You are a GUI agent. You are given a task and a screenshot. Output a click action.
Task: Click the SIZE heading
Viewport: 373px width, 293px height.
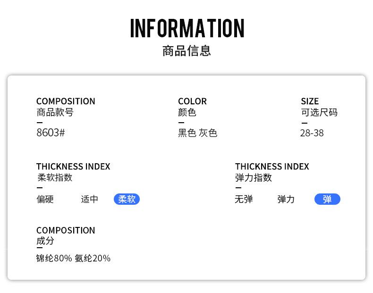(310, 101)
